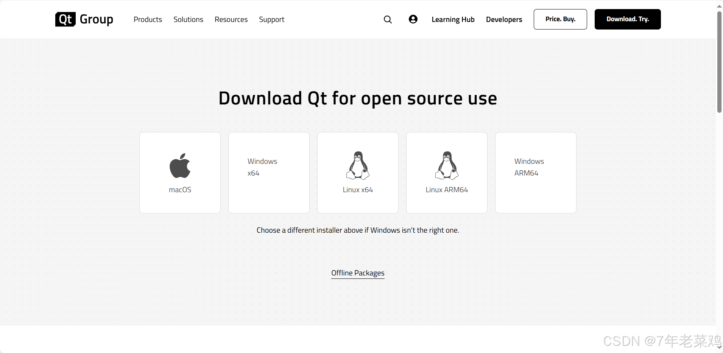Open the Offline Packages link
This screenshot has height=353, width=723.
click(358, 273)
